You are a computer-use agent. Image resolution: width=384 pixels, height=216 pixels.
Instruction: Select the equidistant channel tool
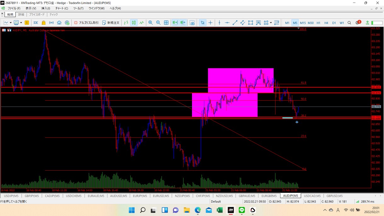tap(243, 23)
